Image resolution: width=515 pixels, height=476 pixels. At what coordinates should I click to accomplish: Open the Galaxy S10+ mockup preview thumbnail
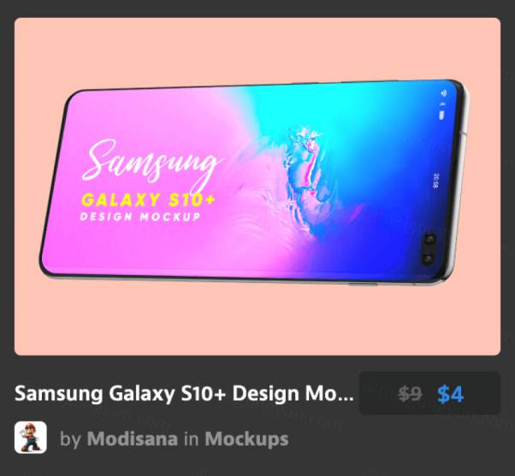(x=257, y=186)
